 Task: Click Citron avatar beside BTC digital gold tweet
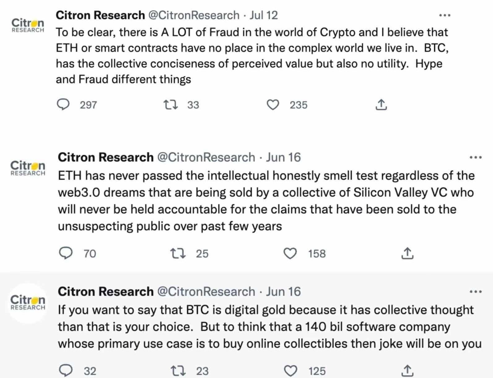pos(28,303)
